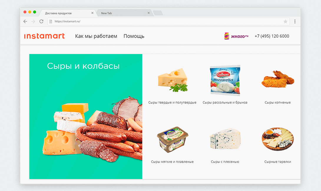
Task: Click the page document icon in the address bar
Action: coord(51,21)
